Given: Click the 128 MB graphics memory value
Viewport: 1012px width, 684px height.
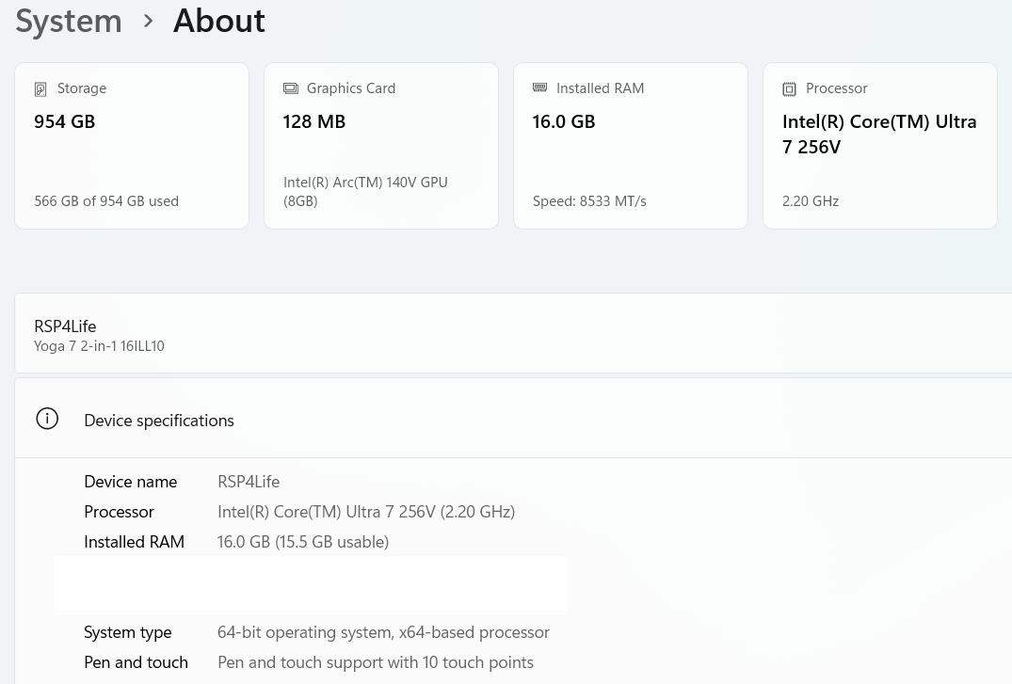Looking at the screenshot, I should [313, 121].
